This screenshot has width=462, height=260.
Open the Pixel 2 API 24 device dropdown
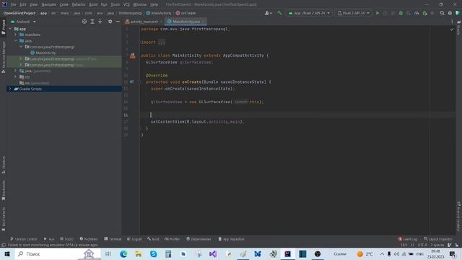[x=353, y=13]
